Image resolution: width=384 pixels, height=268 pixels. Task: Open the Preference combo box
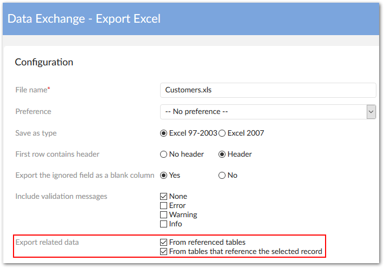click(x=263, y=111)
